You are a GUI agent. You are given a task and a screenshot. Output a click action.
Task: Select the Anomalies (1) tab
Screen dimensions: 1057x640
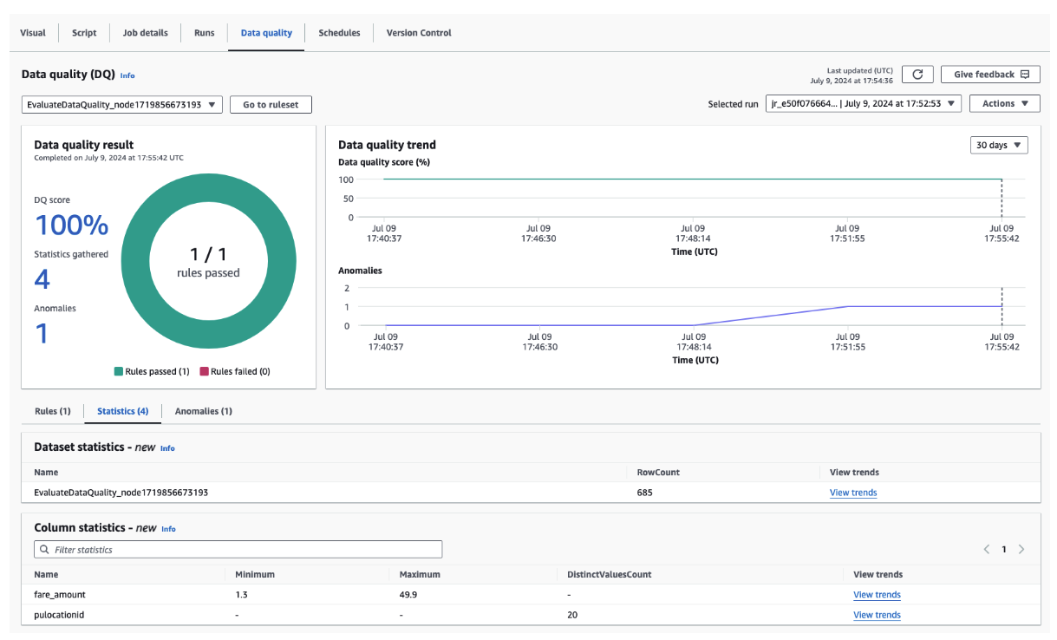pos(203,411)
